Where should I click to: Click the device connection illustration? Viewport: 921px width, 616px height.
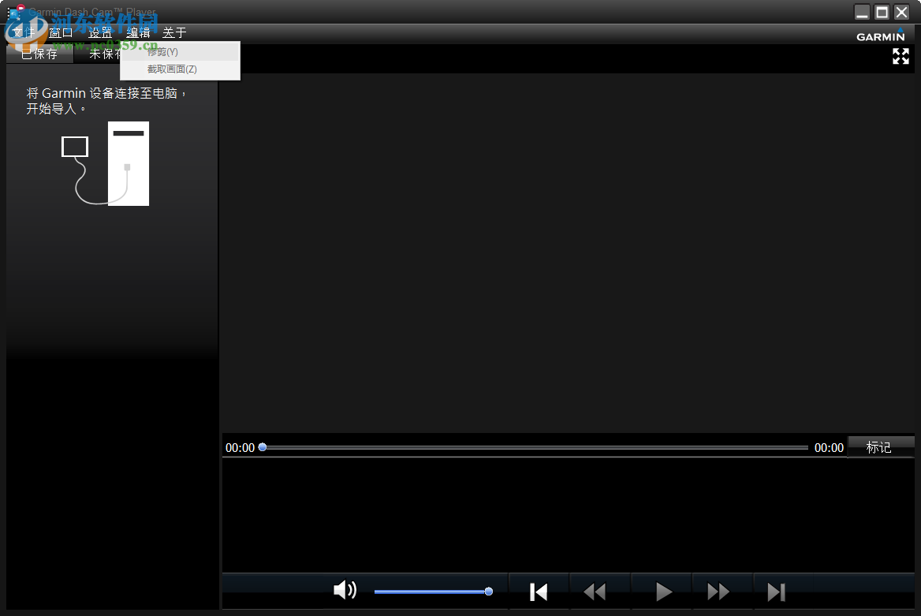point(106,163)
